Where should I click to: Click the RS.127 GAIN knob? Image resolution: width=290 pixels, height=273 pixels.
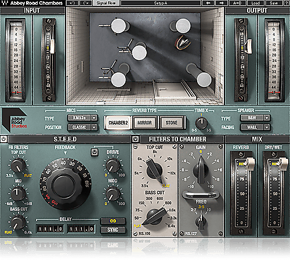click(x=201, y=170)
